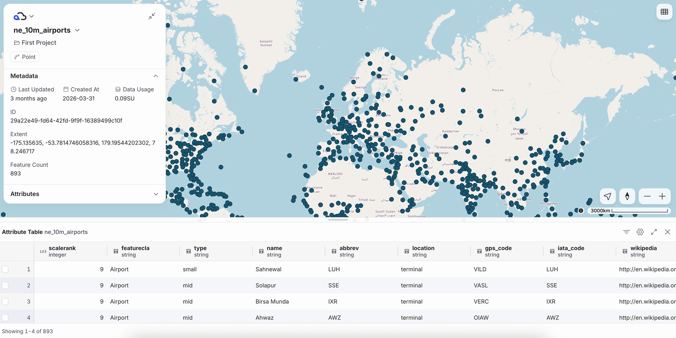
Task: Expand the Attributes section
Action: (155, 194)
